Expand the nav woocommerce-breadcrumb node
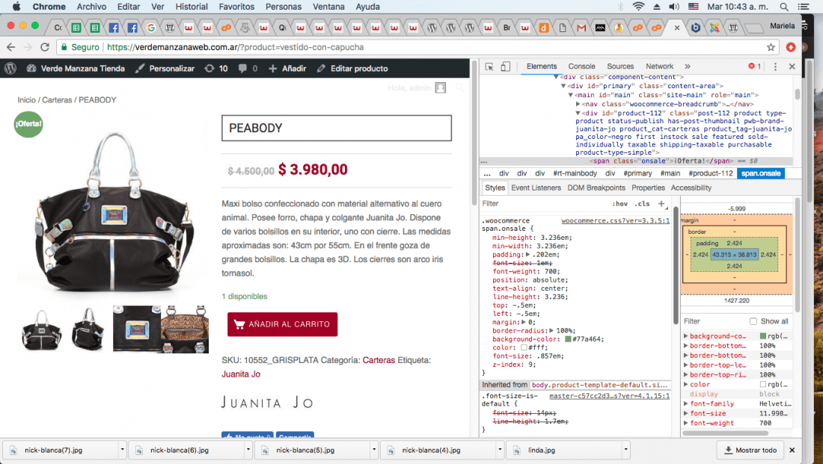Image resolution: width=823 pixels, height=464 pixels. pyautogui.click(x=578, y=105)
